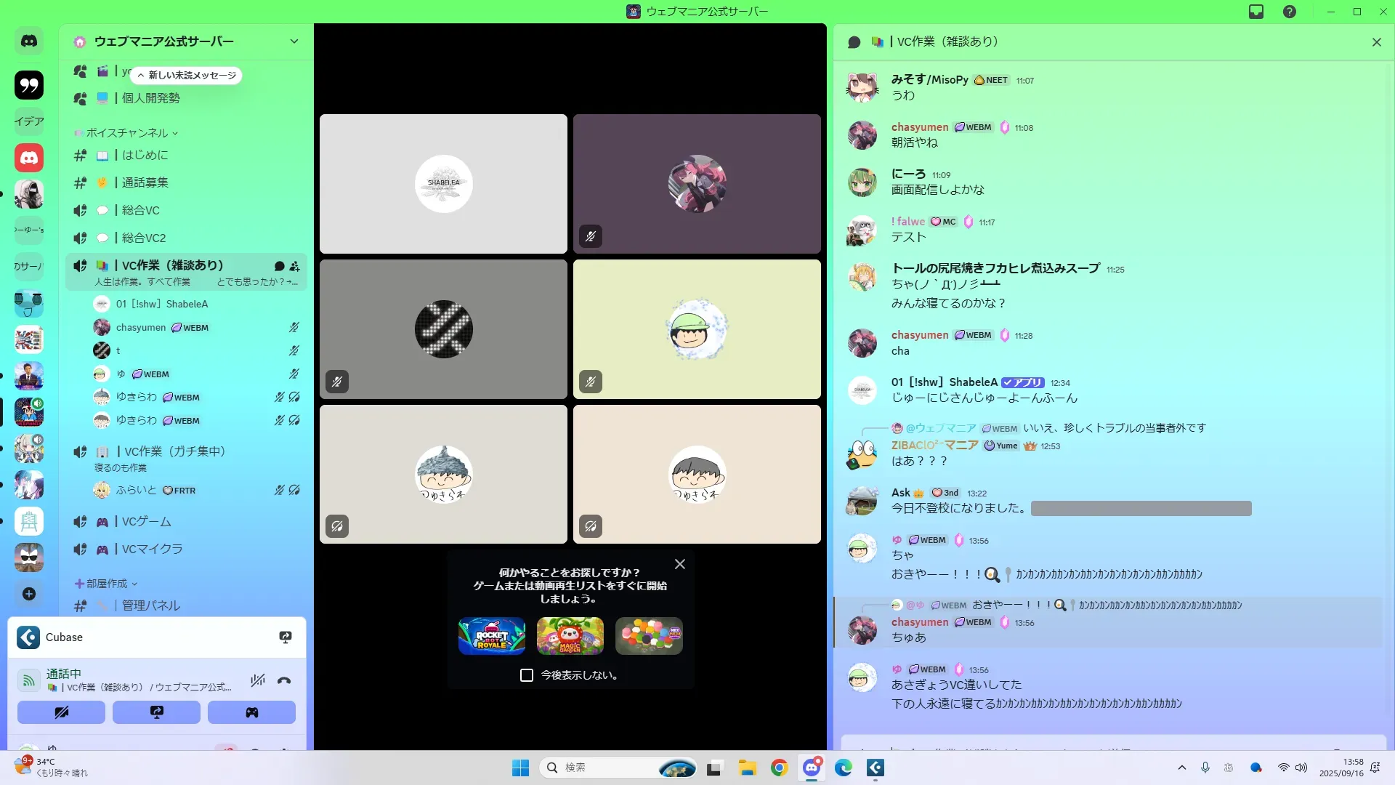Launch the Rocket Bot Royale activity thumbnail
Image resolution: width=1395 pixels, height=785 pixels.
[x=492, y=636]
